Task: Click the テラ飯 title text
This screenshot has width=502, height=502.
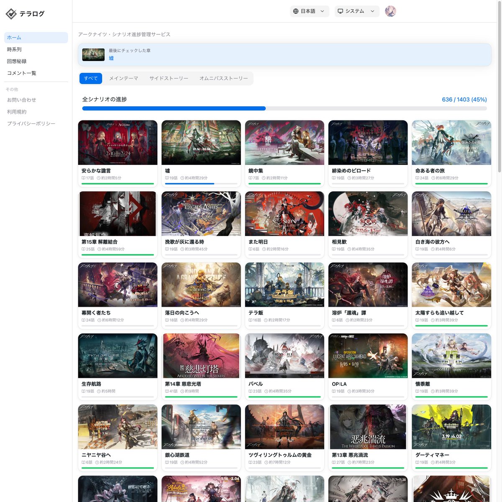Action: point(256,313)
